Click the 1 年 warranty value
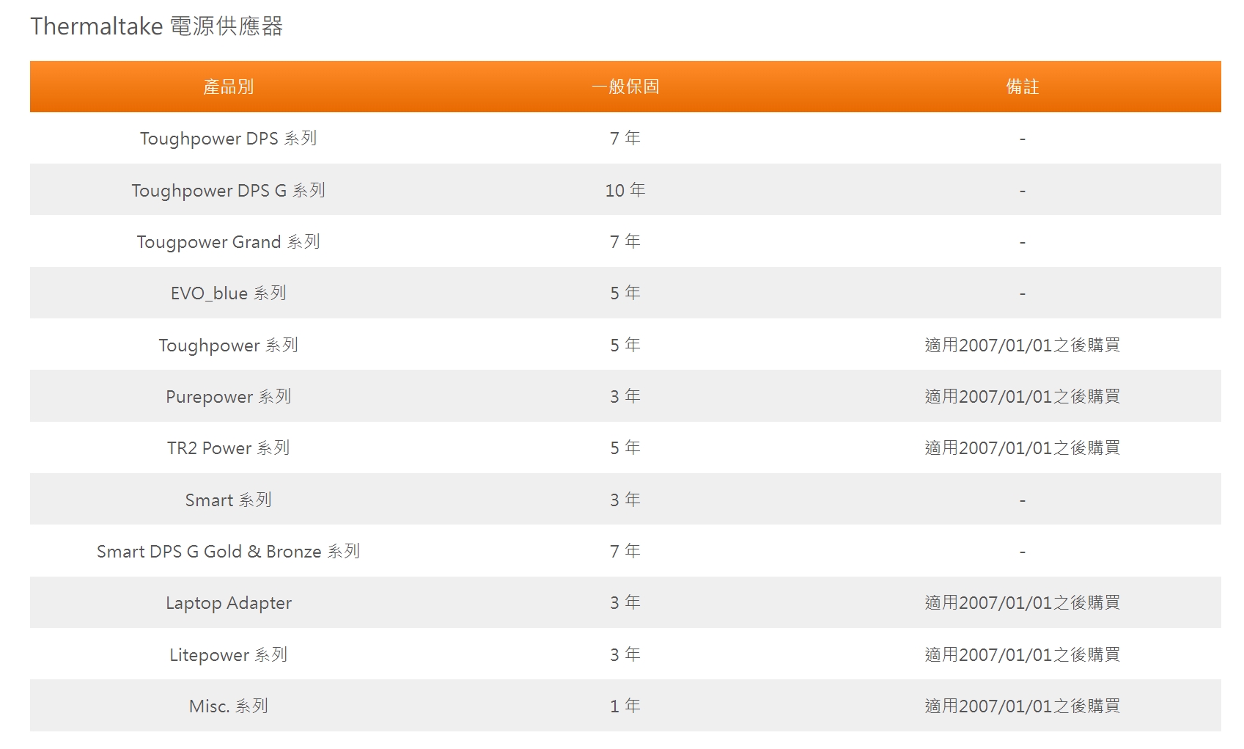This screenshot has height=749, width=1244. point(625,706)
